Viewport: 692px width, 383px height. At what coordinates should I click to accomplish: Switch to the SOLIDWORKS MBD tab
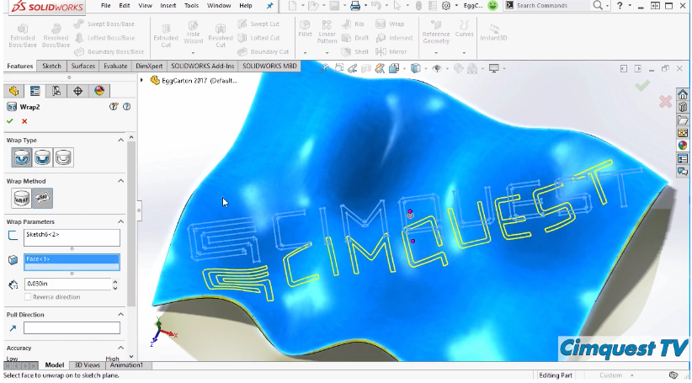click(269, 66)
